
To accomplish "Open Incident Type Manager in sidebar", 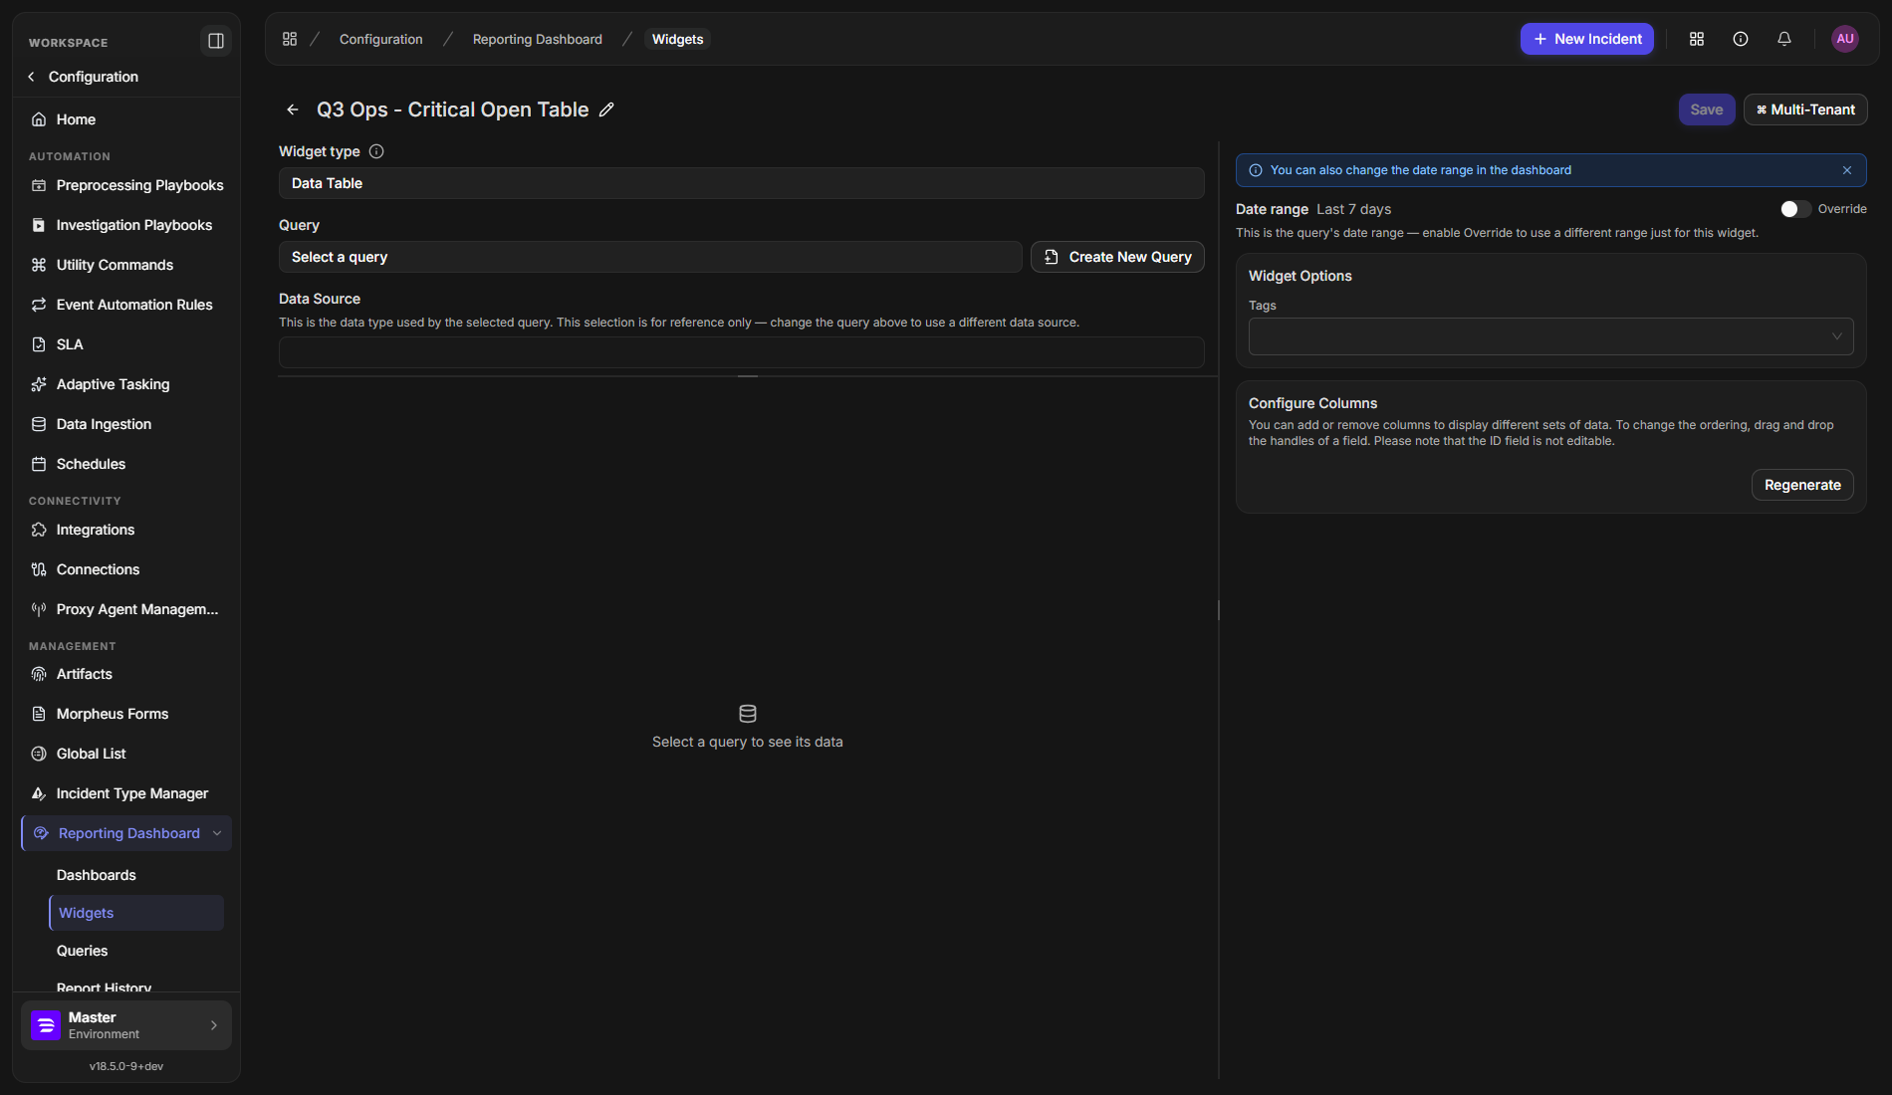I will (x=126, y=793).
